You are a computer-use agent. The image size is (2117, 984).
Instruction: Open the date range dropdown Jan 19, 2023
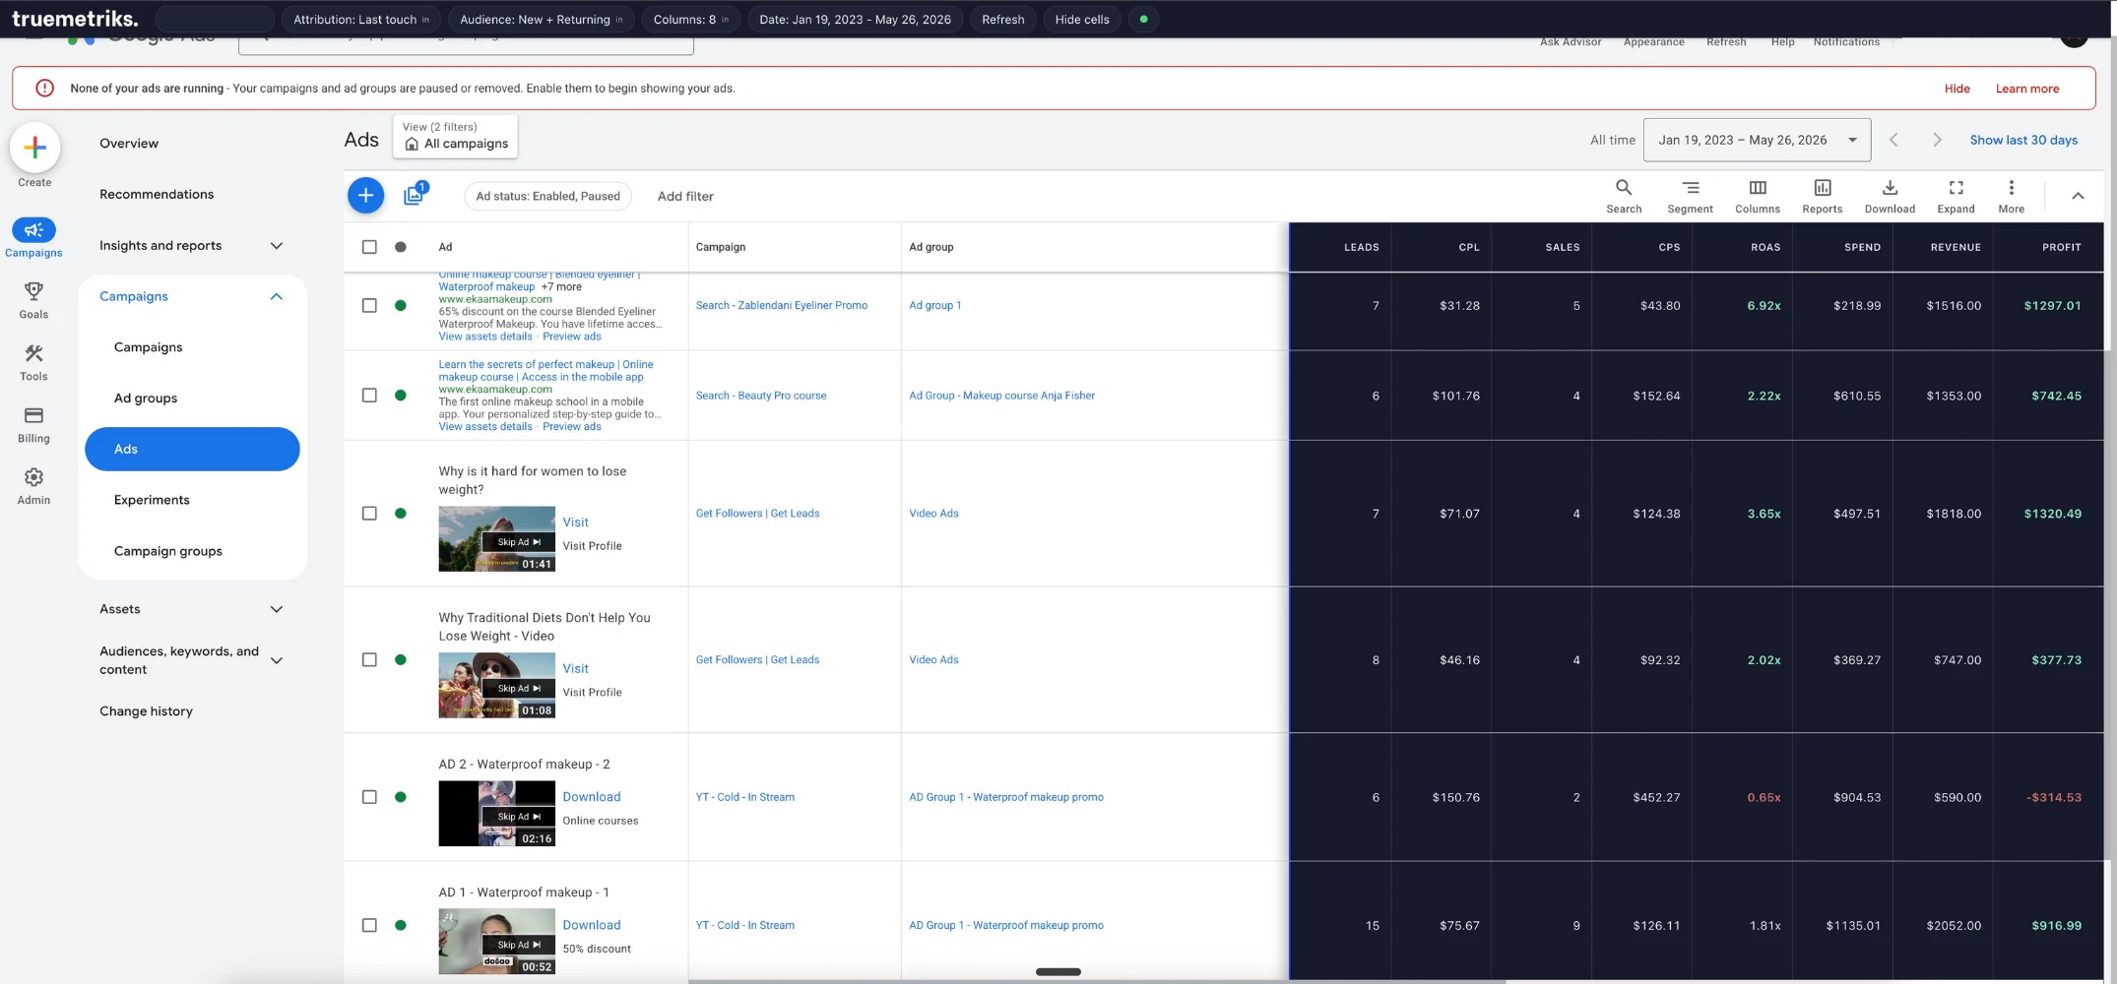point(1757,140)
